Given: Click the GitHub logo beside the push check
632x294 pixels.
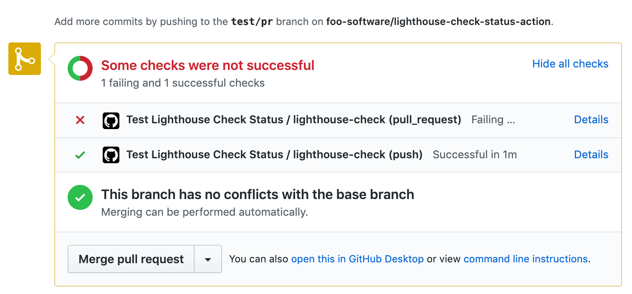Looking at the screenshot, I should coord(111,154).
